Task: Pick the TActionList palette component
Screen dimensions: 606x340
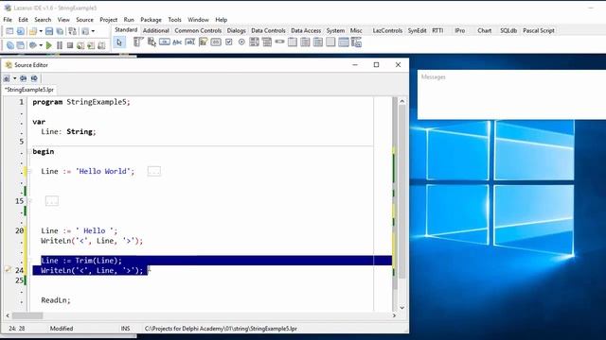Action: [356, 42]
